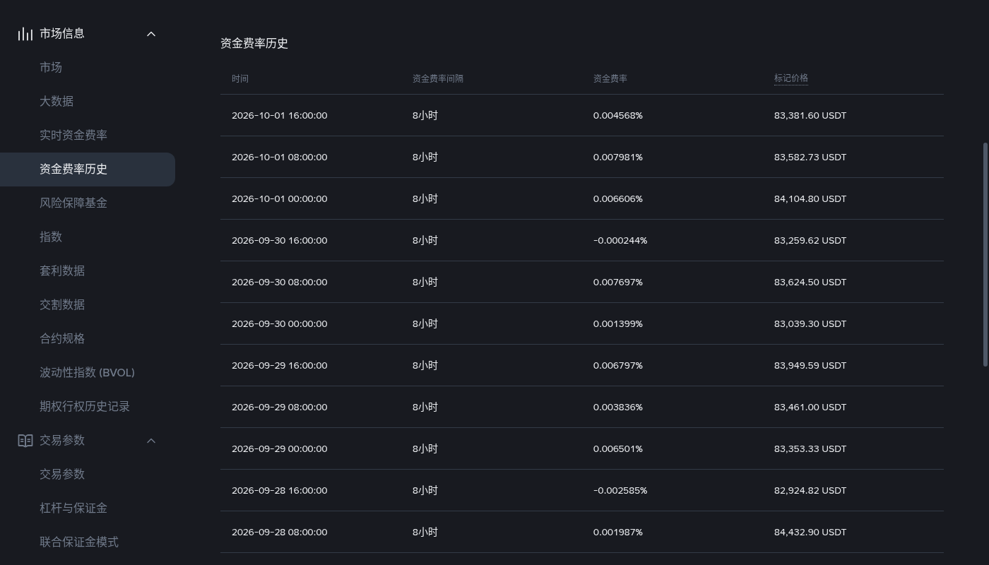Click the trading parameters book icon
The width and height of the screenshot is (989, 565).
click(25, 441)
